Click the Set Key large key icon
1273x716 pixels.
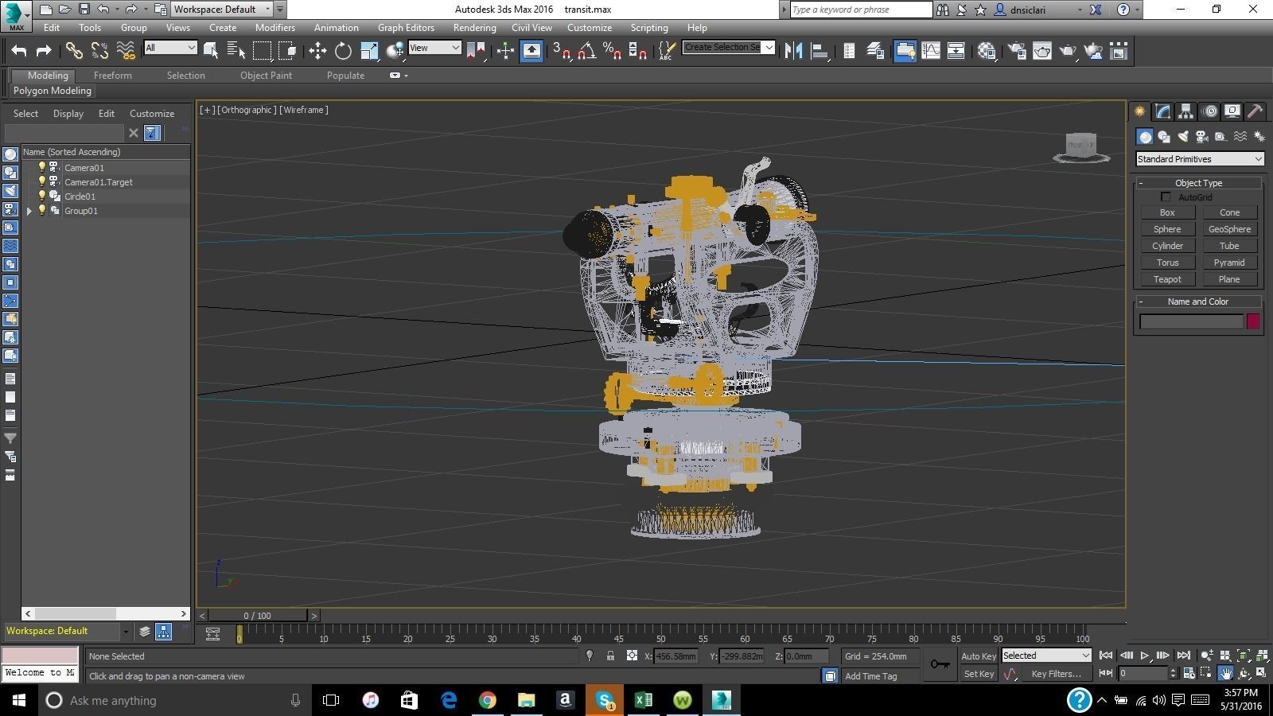[940, 664]
